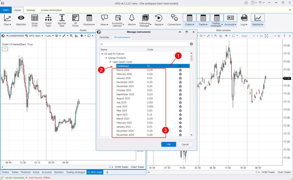Open the Watchlist panel
The image size is (293, 180).
coord(21,20)
